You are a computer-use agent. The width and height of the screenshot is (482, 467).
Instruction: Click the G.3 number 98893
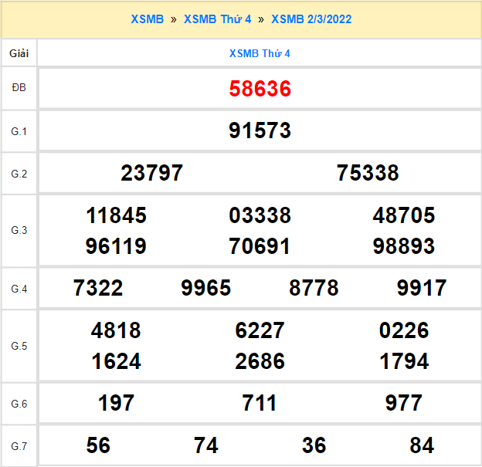pyautogui.click(x=403, y=247)
